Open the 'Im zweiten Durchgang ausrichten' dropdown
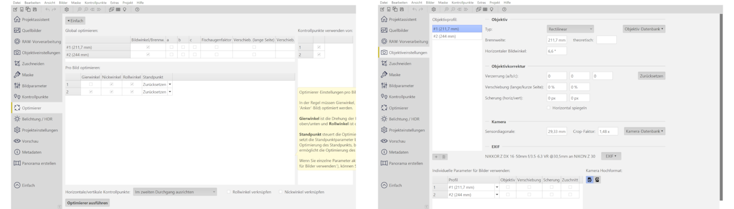The image size is (734, 209). pyautogui.click(x=175, y=192)
